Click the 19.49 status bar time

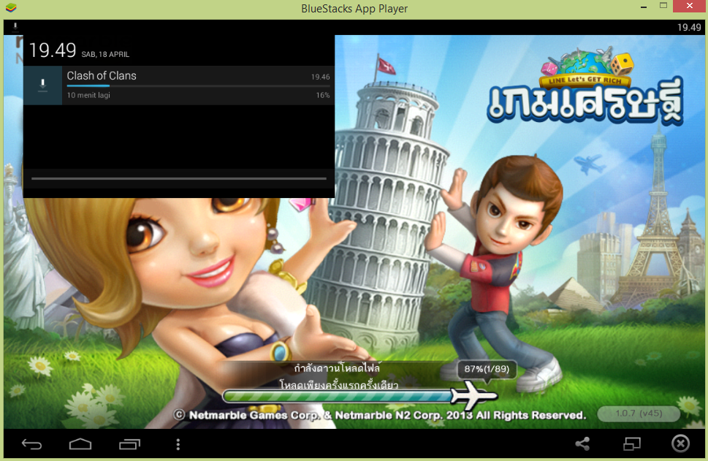click(689, 27)
